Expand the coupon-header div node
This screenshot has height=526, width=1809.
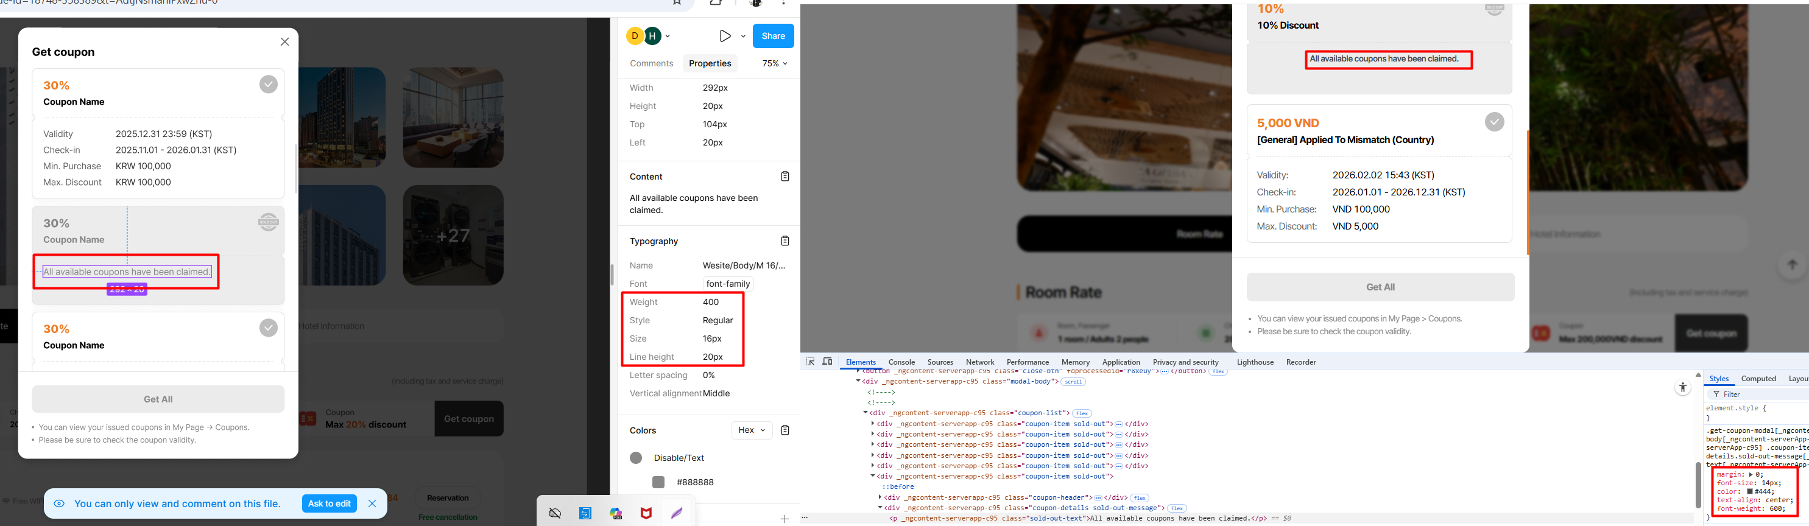click(x=880, y=497)
